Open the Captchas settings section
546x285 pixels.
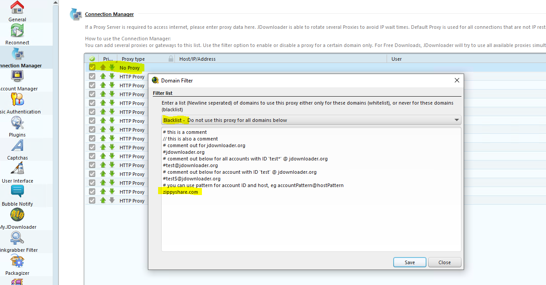click(17, 150)
